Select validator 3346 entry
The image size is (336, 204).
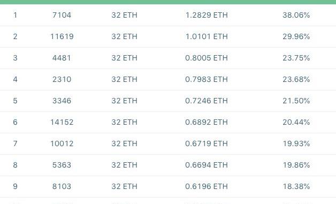(62, 101)
